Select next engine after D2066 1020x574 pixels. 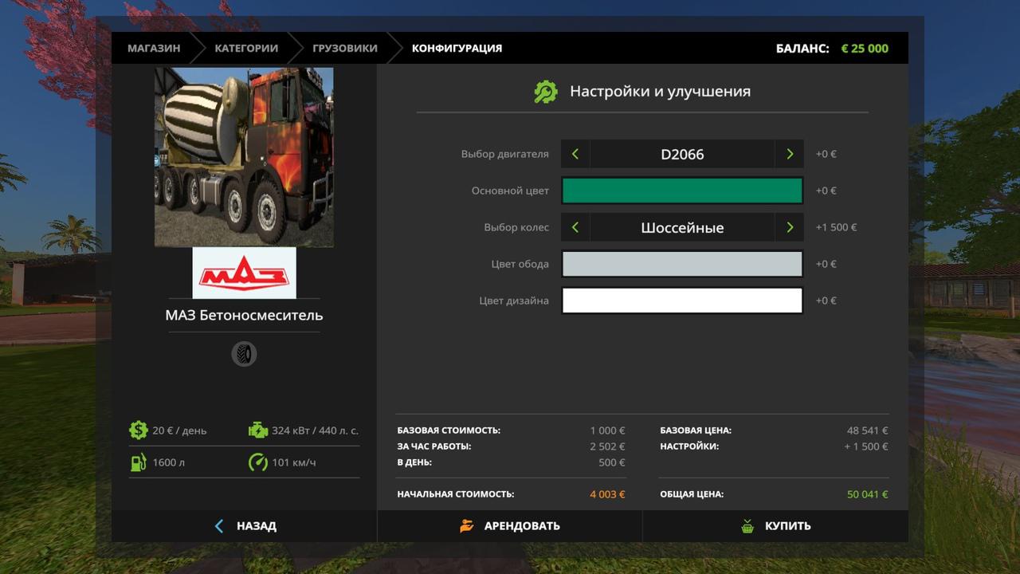(x=790, y=154)
